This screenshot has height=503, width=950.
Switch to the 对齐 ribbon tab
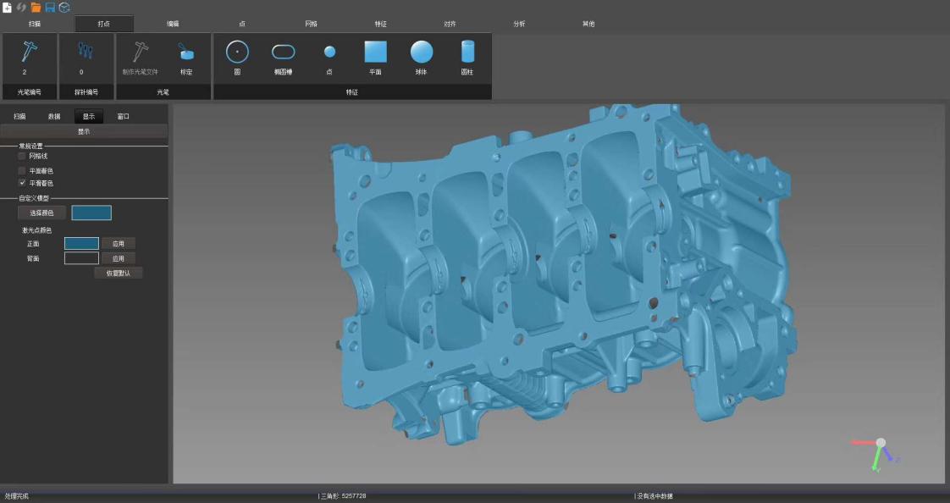(x=450, y=24)
